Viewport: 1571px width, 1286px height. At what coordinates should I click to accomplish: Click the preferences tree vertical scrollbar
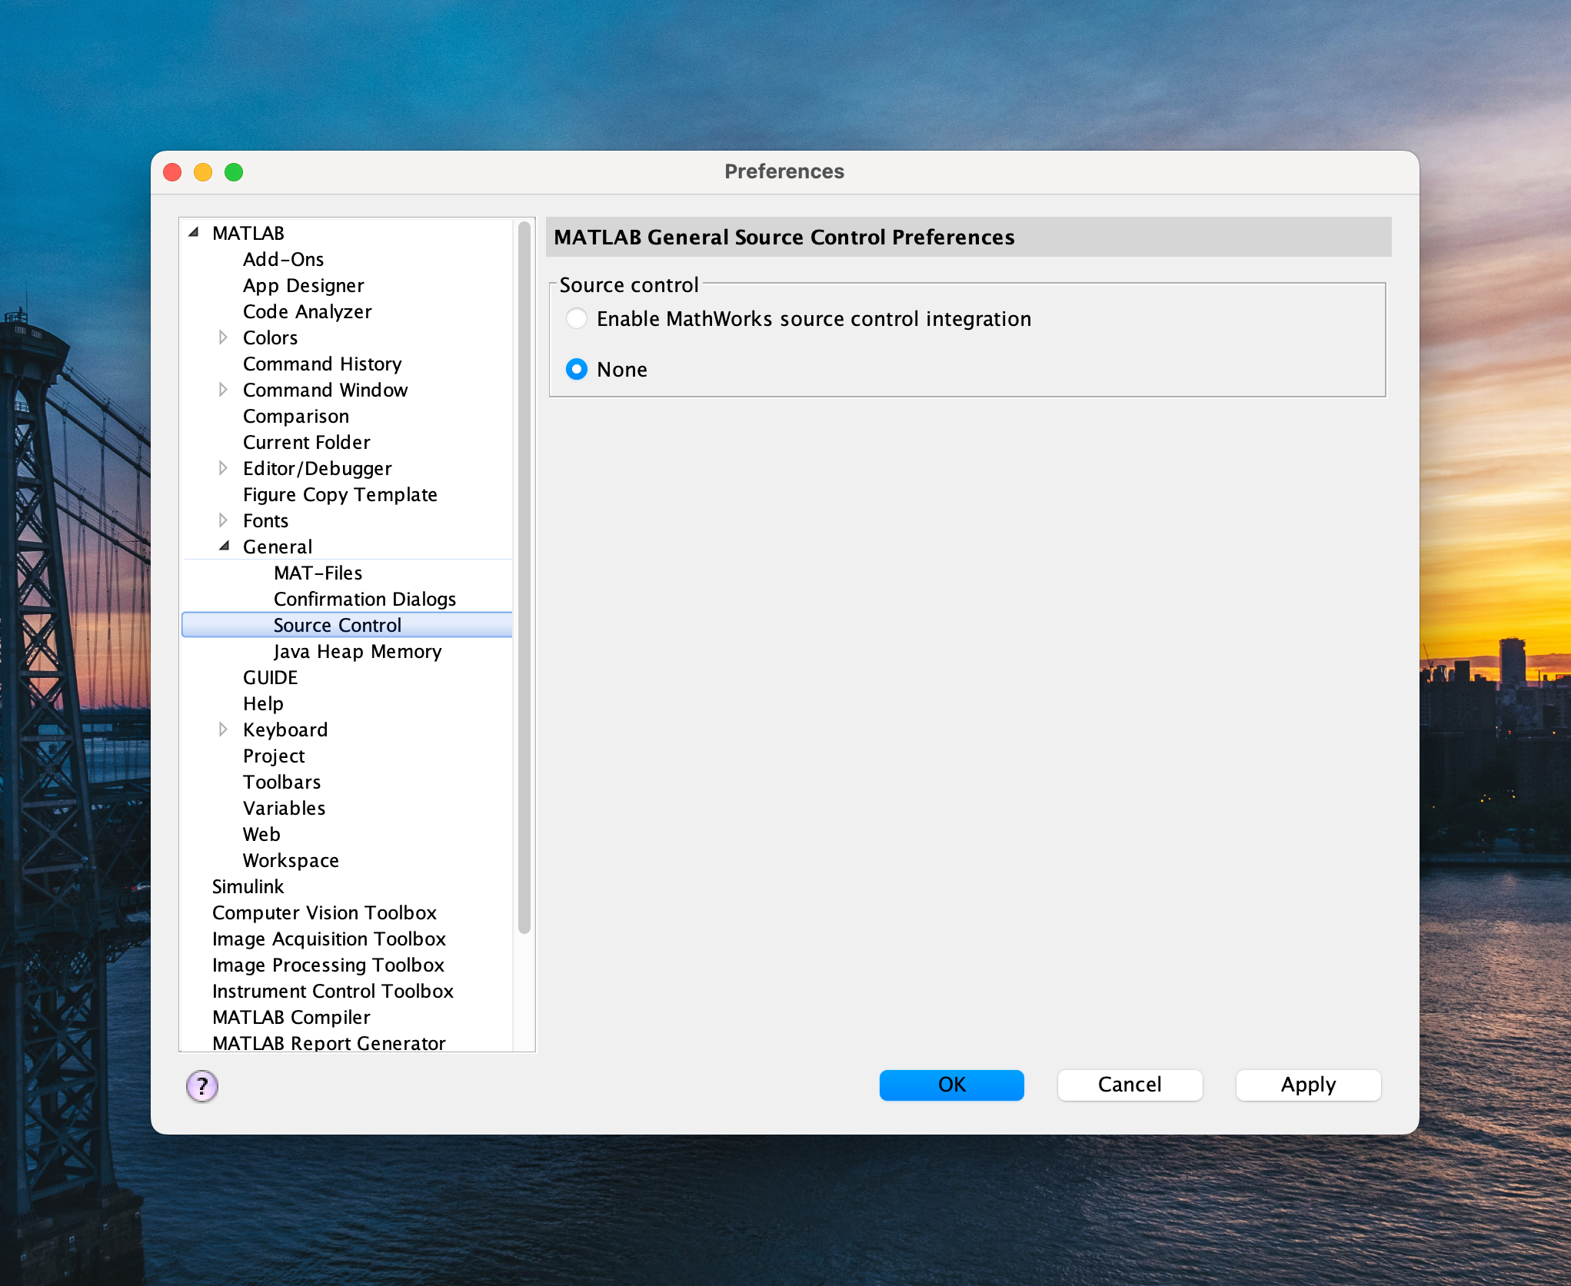(524, 577)
